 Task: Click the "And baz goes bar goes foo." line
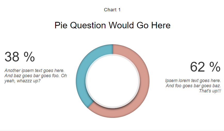32,76
